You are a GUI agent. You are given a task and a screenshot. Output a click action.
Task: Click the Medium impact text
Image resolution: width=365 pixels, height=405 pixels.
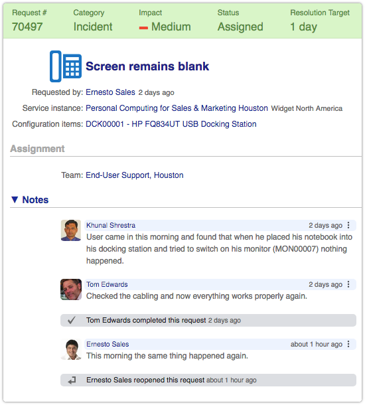coord(171,27)
